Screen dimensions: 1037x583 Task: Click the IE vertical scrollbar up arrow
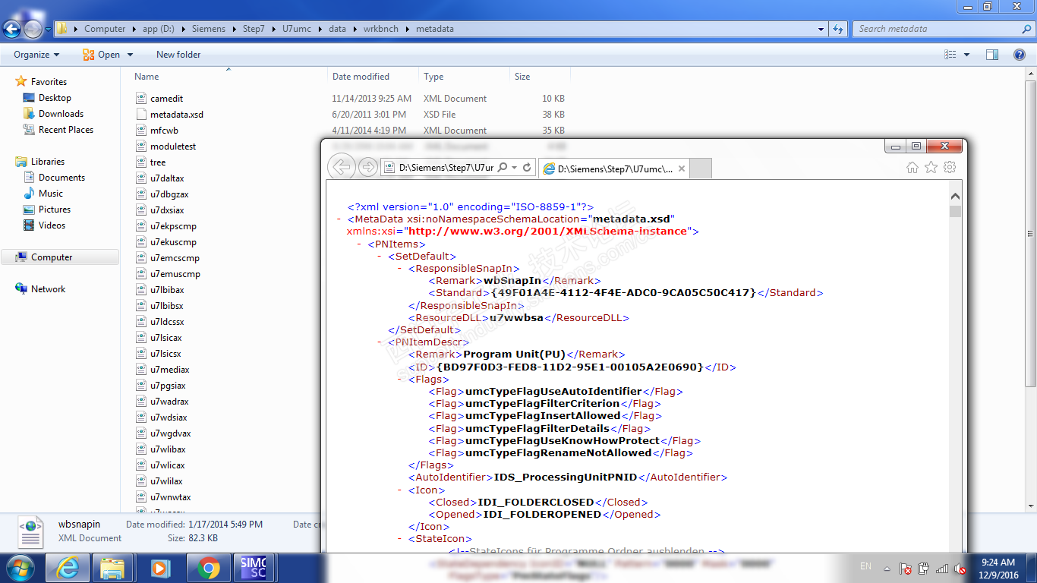point(955,196)
